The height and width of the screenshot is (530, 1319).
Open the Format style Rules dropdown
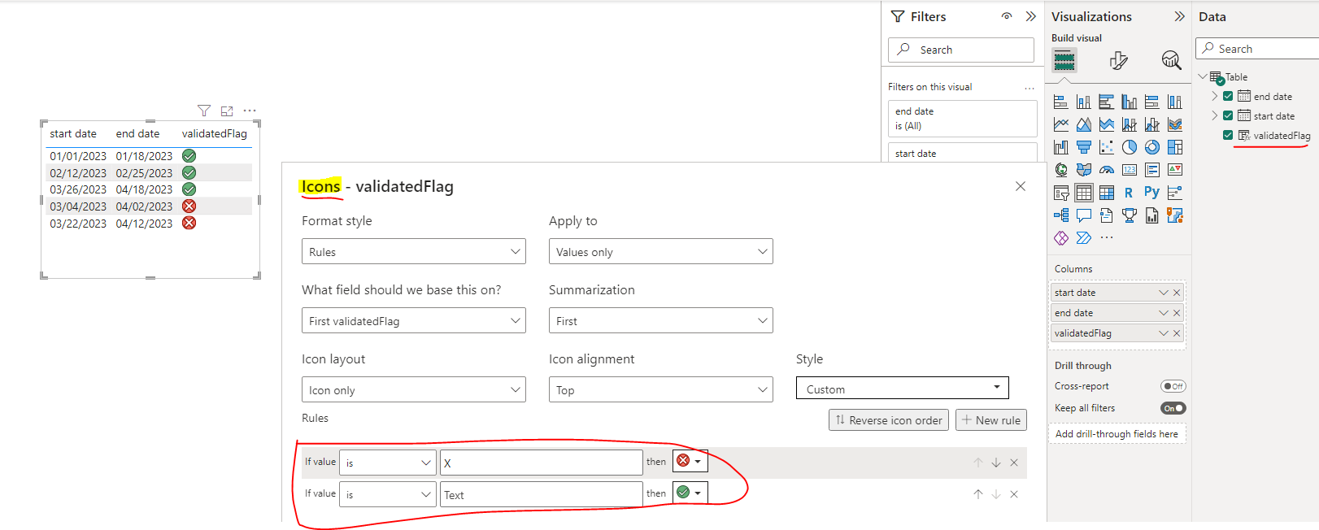pos(414,252)
